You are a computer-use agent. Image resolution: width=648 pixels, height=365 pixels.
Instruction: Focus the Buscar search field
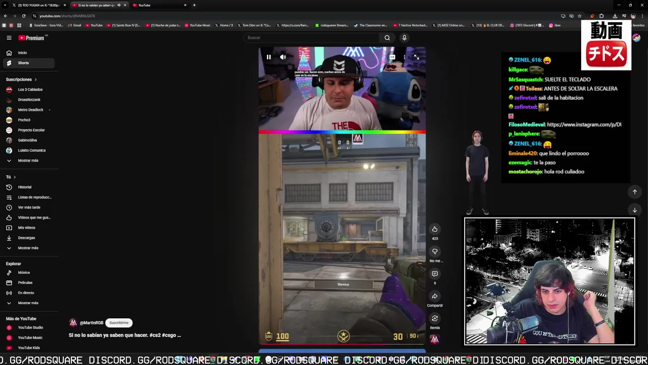pos(311,38)
